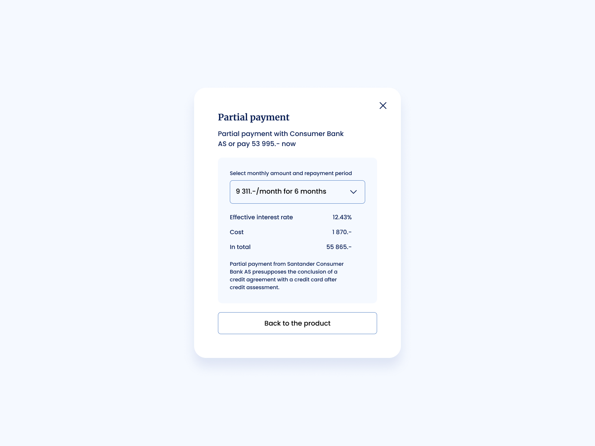Click the 12.43% interest value
Screen dimensions: 595x446
[x=342, y=217]
